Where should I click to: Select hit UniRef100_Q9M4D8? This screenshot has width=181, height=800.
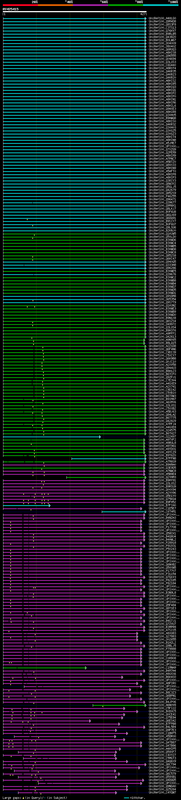pos(162,22)
